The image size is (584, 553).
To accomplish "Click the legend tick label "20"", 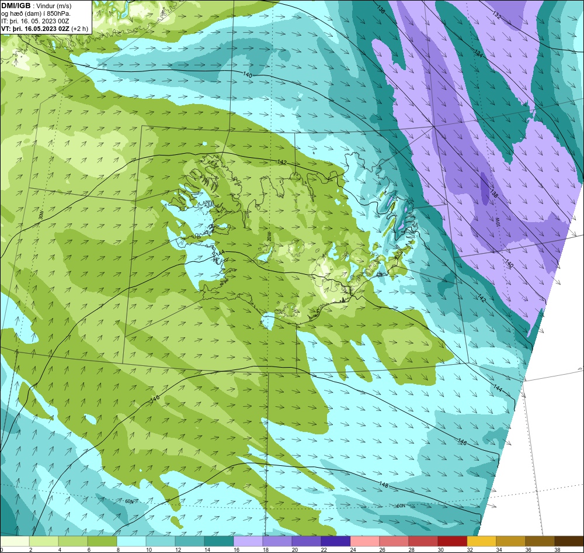I will coord(294,549).
